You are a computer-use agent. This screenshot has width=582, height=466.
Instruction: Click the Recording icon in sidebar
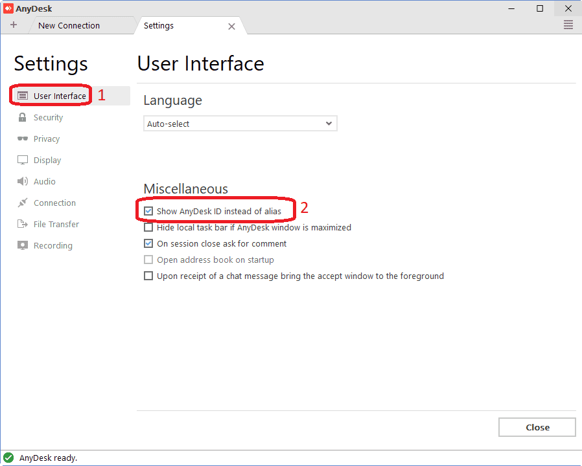(23, 245)
